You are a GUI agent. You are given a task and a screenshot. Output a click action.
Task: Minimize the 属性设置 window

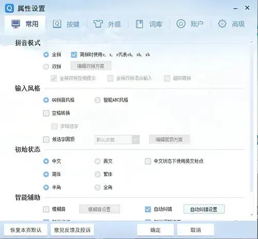coord(235,8)
